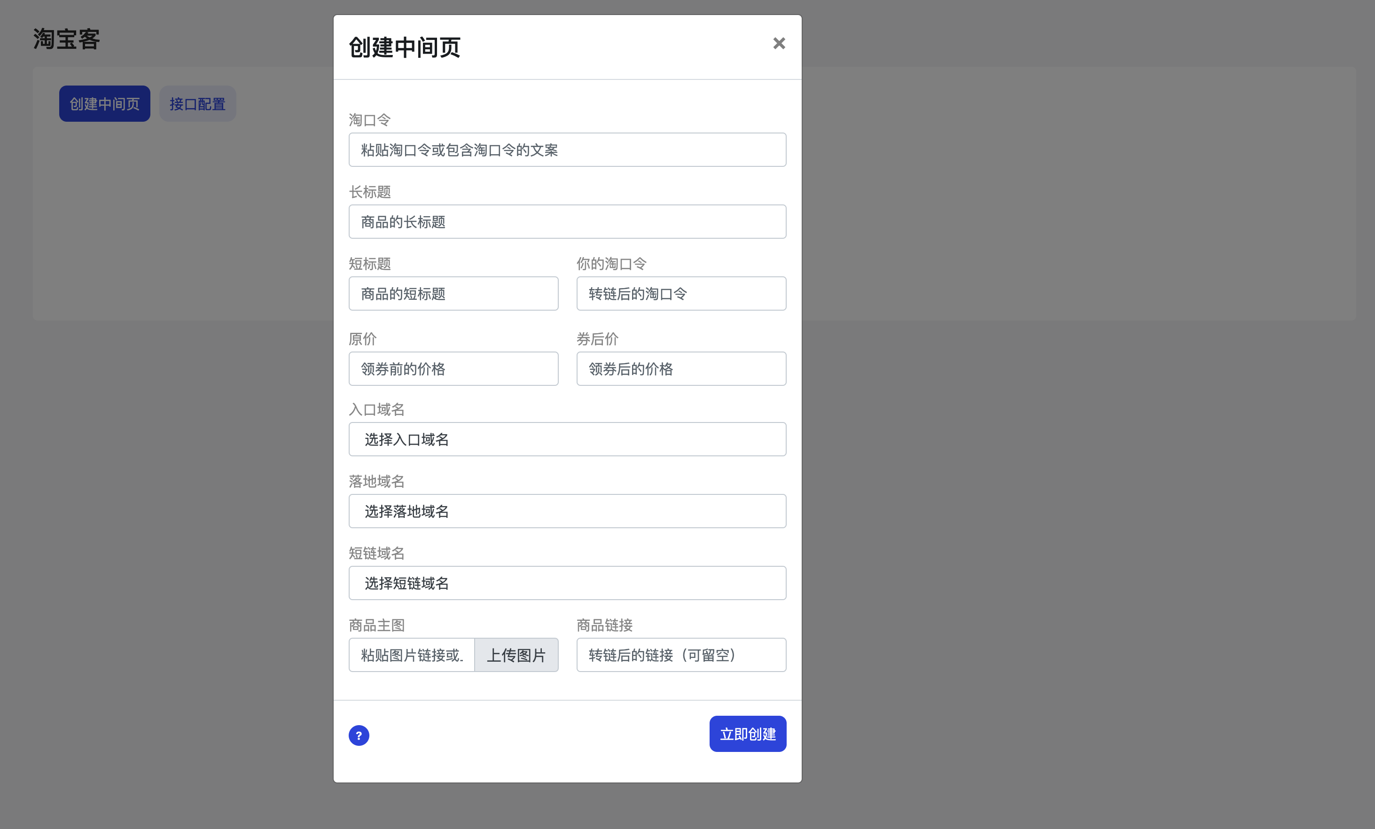Open the 选择入口域名 dropdown

pyautogui.click(x=568, y=439)
